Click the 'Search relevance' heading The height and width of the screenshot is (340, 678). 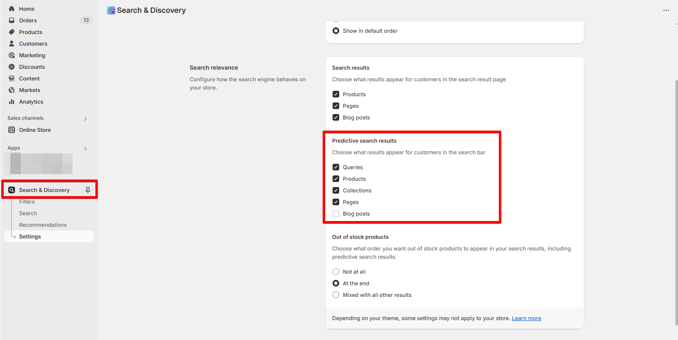(x=214, y=68)
